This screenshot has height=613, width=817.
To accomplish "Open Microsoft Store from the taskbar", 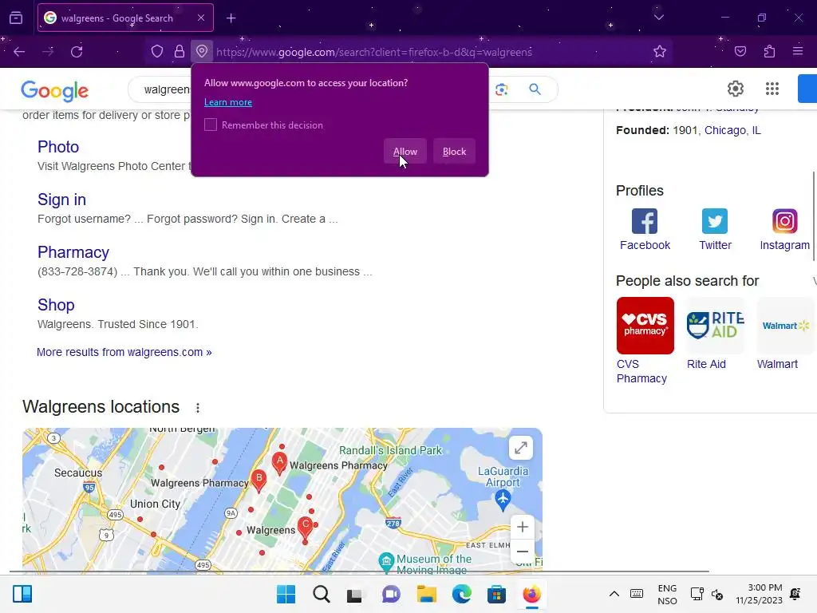I will tap(496, 594).
